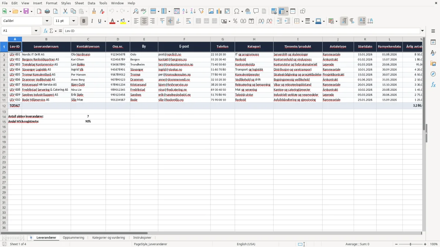Expand the font name dropdown
The image size is (440, 247).
click(47, 21)
